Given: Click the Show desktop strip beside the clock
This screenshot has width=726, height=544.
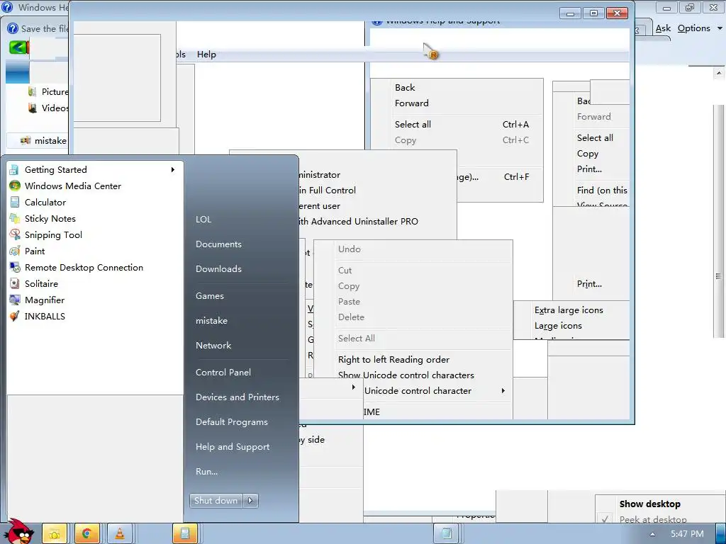Looking at the screenshot, I should [x=721, y=534].
